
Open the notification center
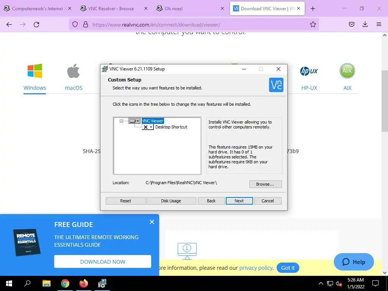coord(375,283)
